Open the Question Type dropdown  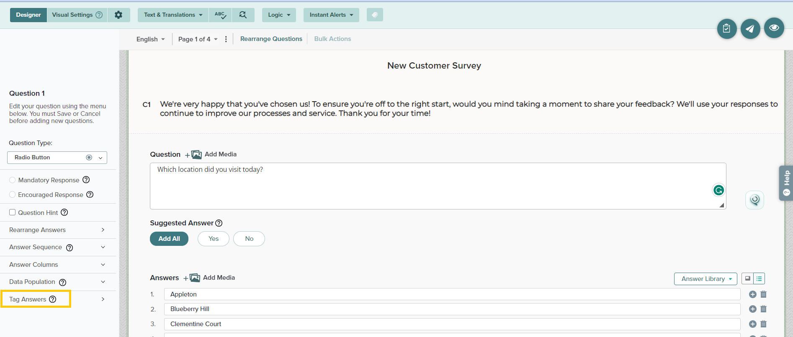(x=57, y=158)
